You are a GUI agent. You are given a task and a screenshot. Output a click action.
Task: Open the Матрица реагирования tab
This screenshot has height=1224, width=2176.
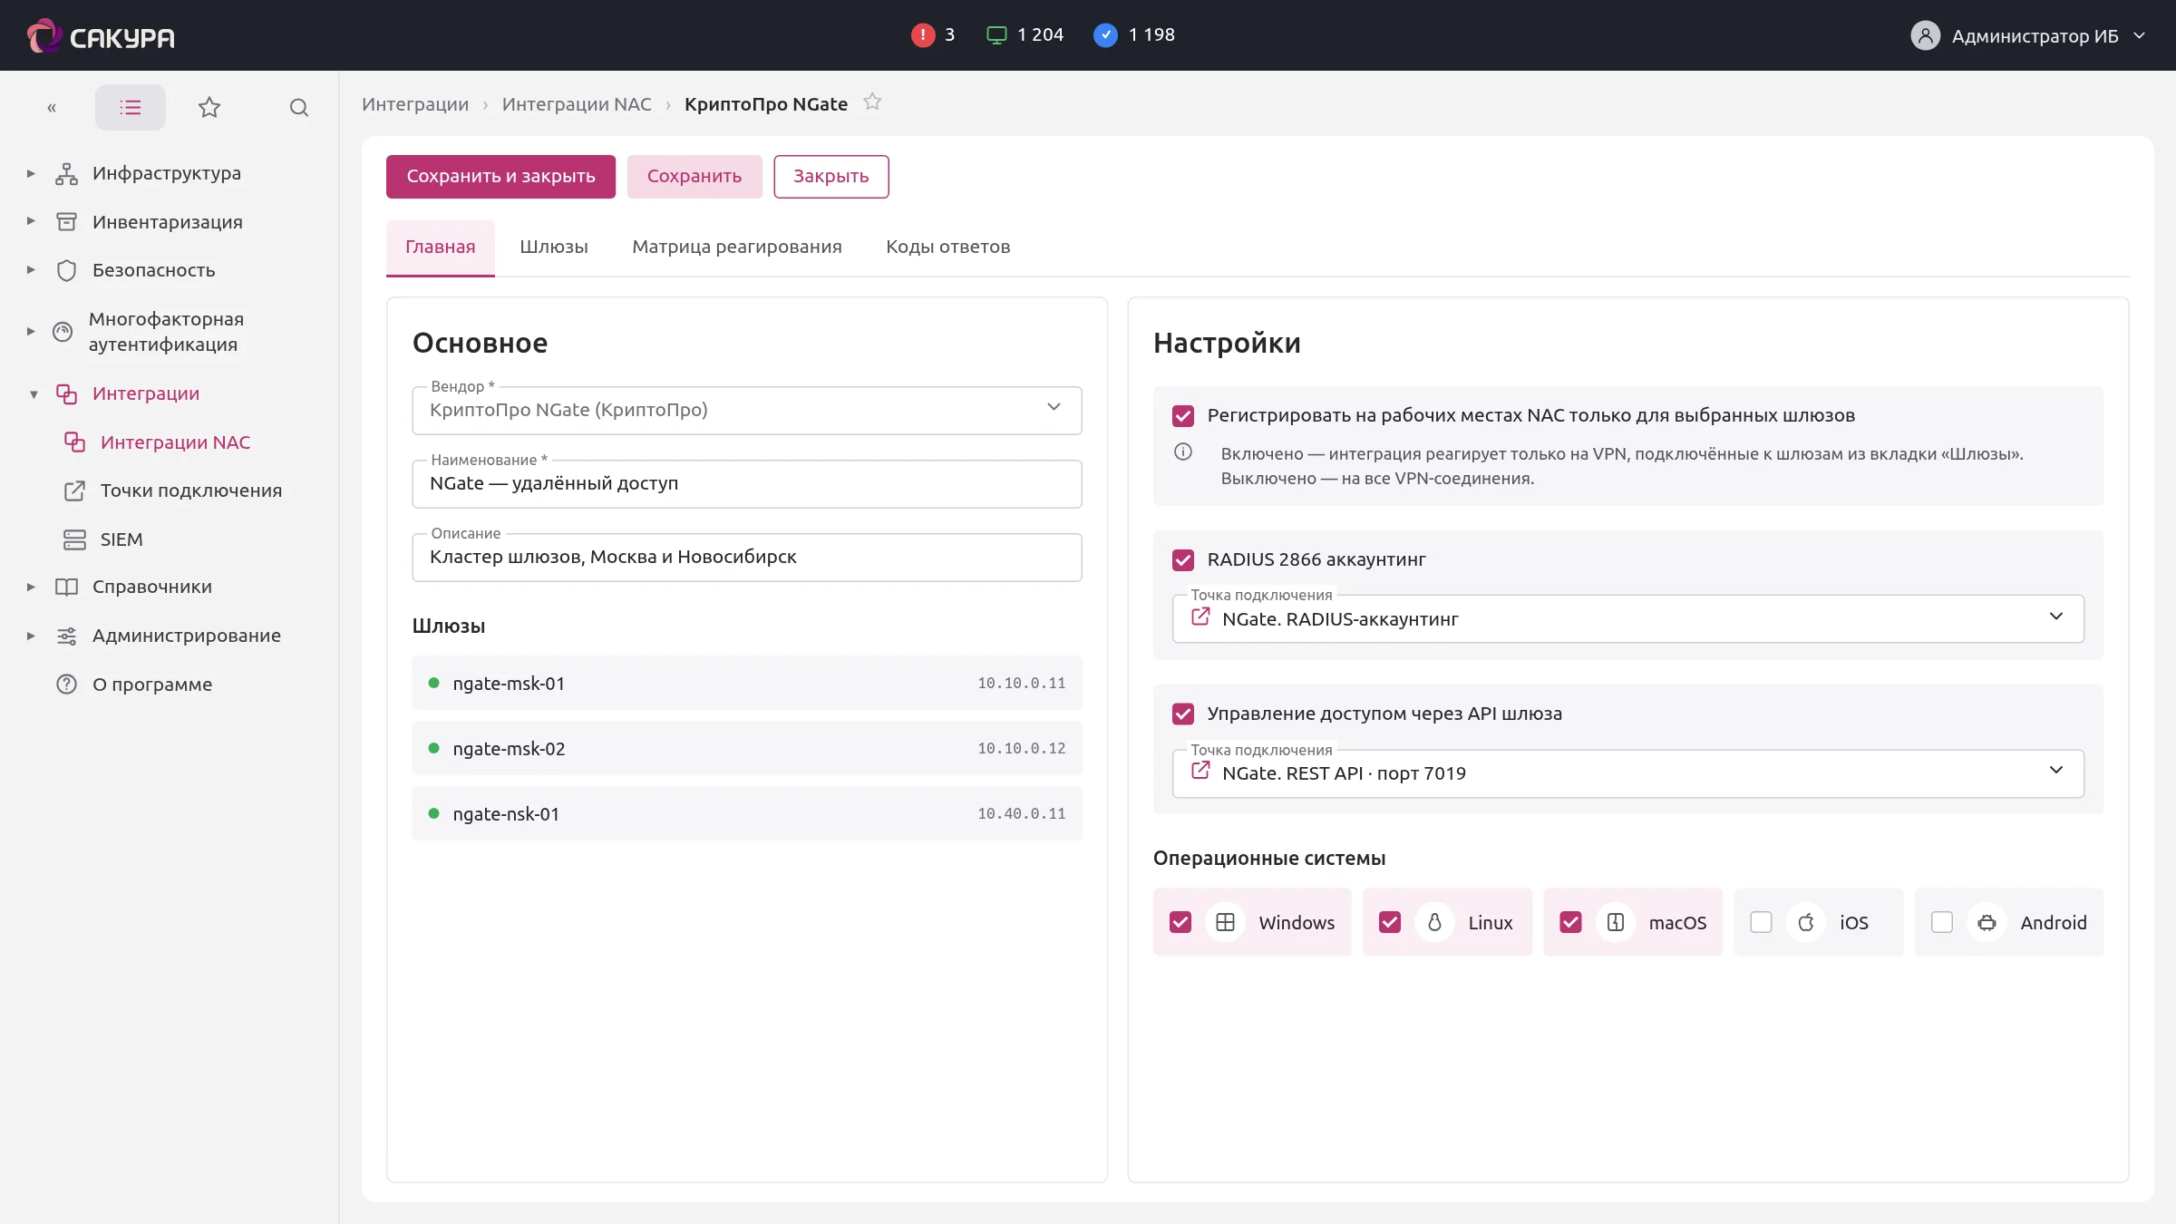pyautogui.click(x=737, y=247)
